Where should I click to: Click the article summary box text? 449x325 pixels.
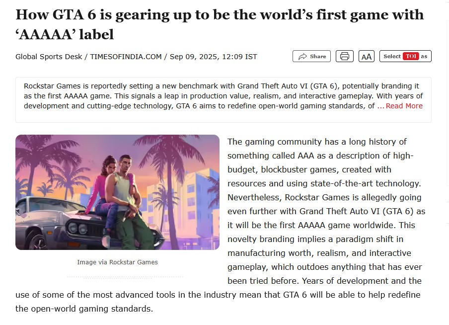(x=224, y=96)
